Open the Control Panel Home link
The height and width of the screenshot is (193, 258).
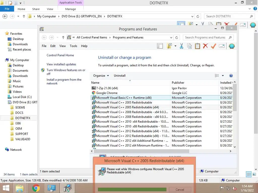point(60,55)
